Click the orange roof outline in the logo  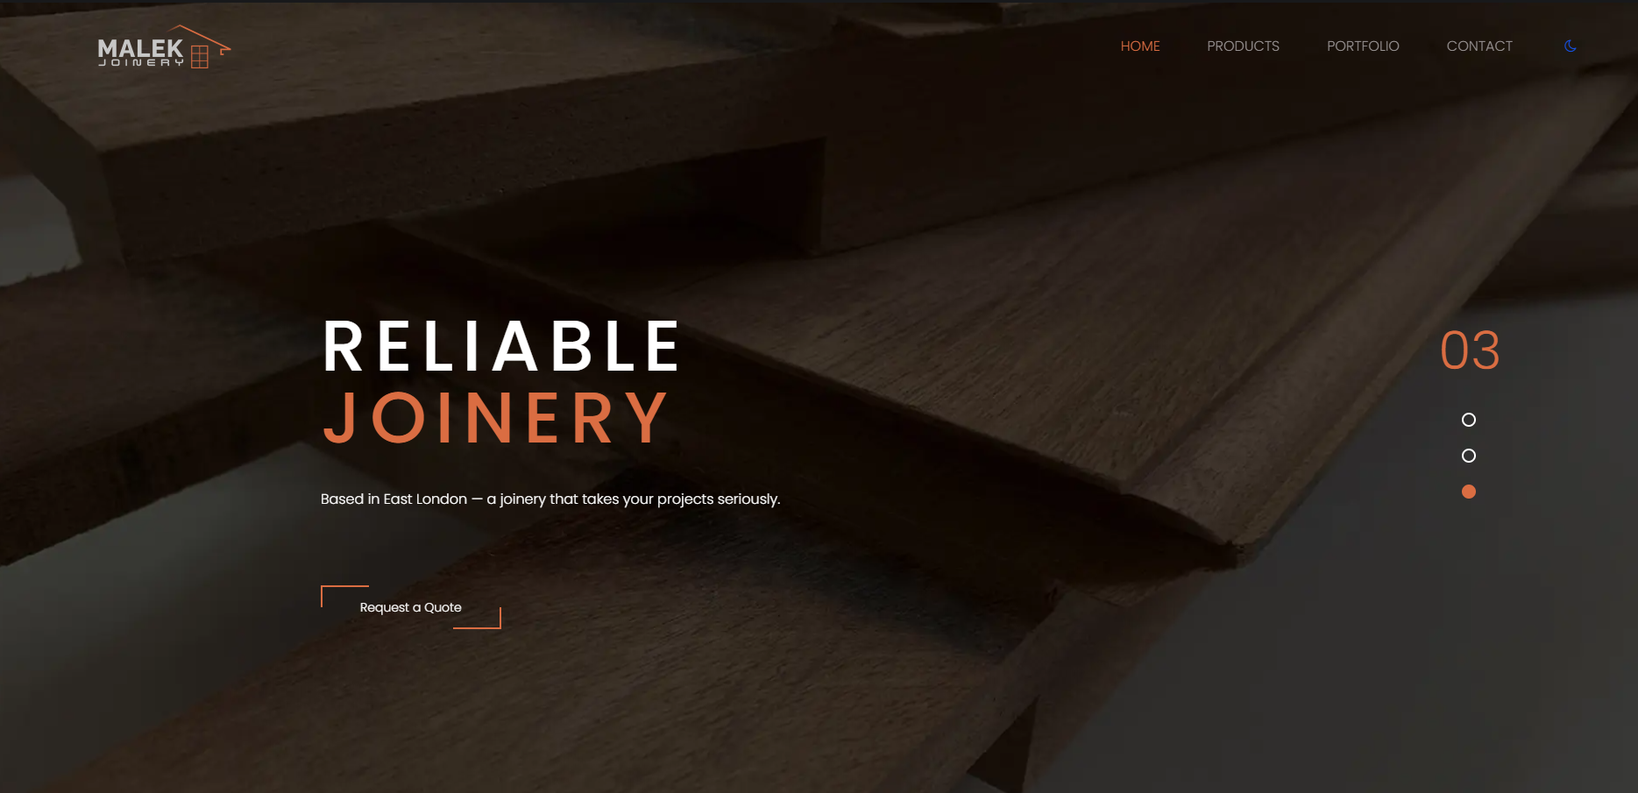199,38
